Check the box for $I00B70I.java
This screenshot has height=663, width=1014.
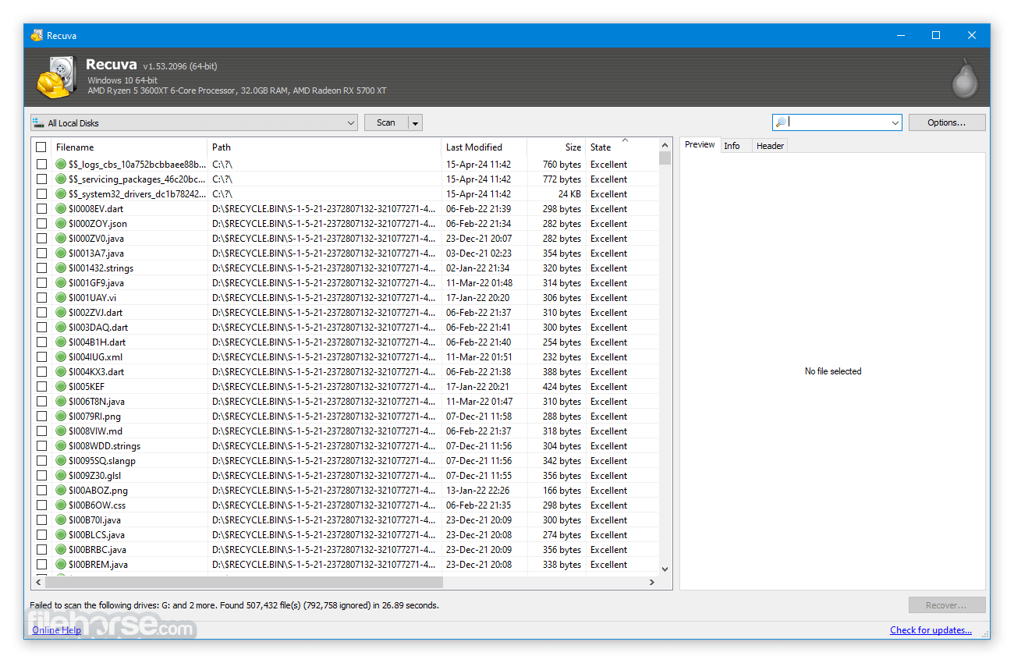click(x=41, y=520)
